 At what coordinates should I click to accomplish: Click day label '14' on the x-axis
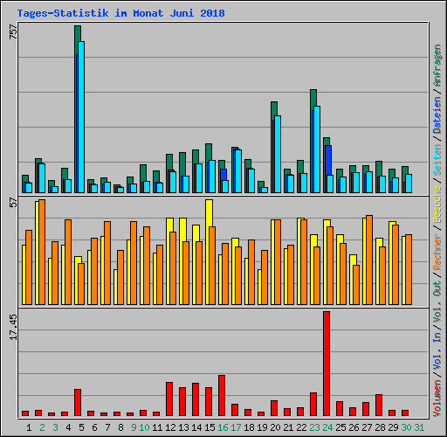(x=196, y=427)
